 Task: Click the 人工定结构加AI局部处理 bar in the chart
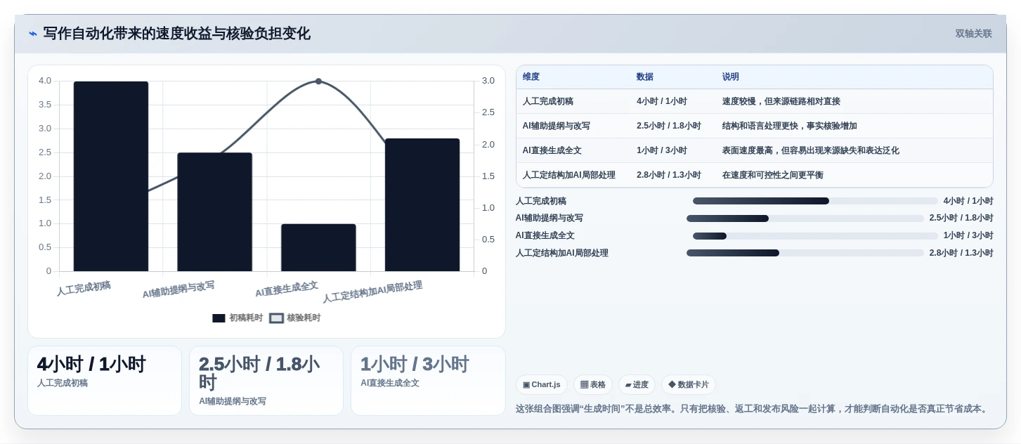pos(422,205)
